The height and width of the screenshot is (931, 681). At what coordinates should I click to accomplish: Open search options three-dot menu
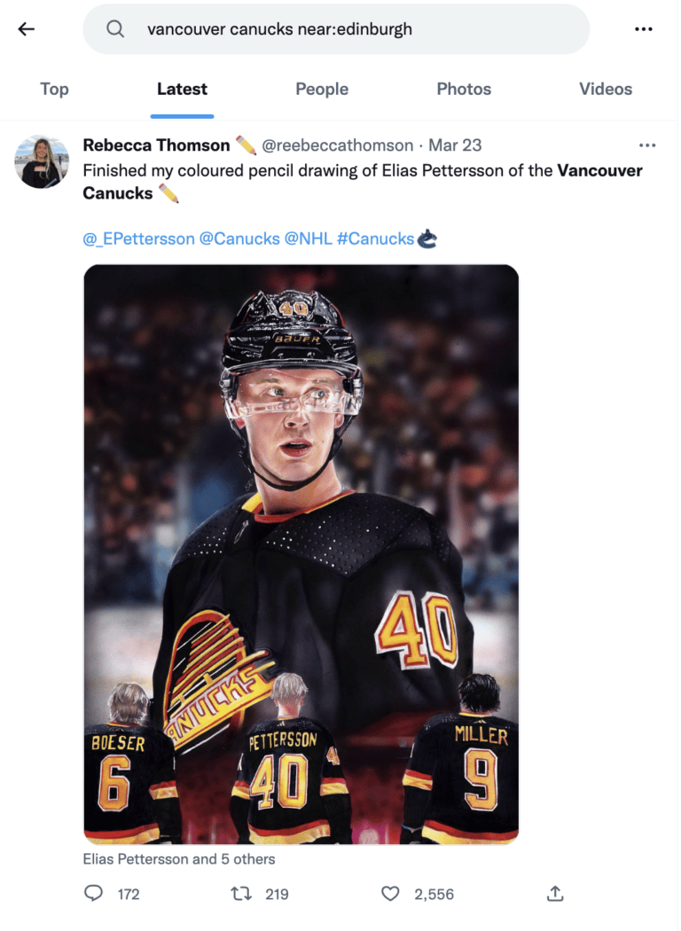click(x=644, y=29)
